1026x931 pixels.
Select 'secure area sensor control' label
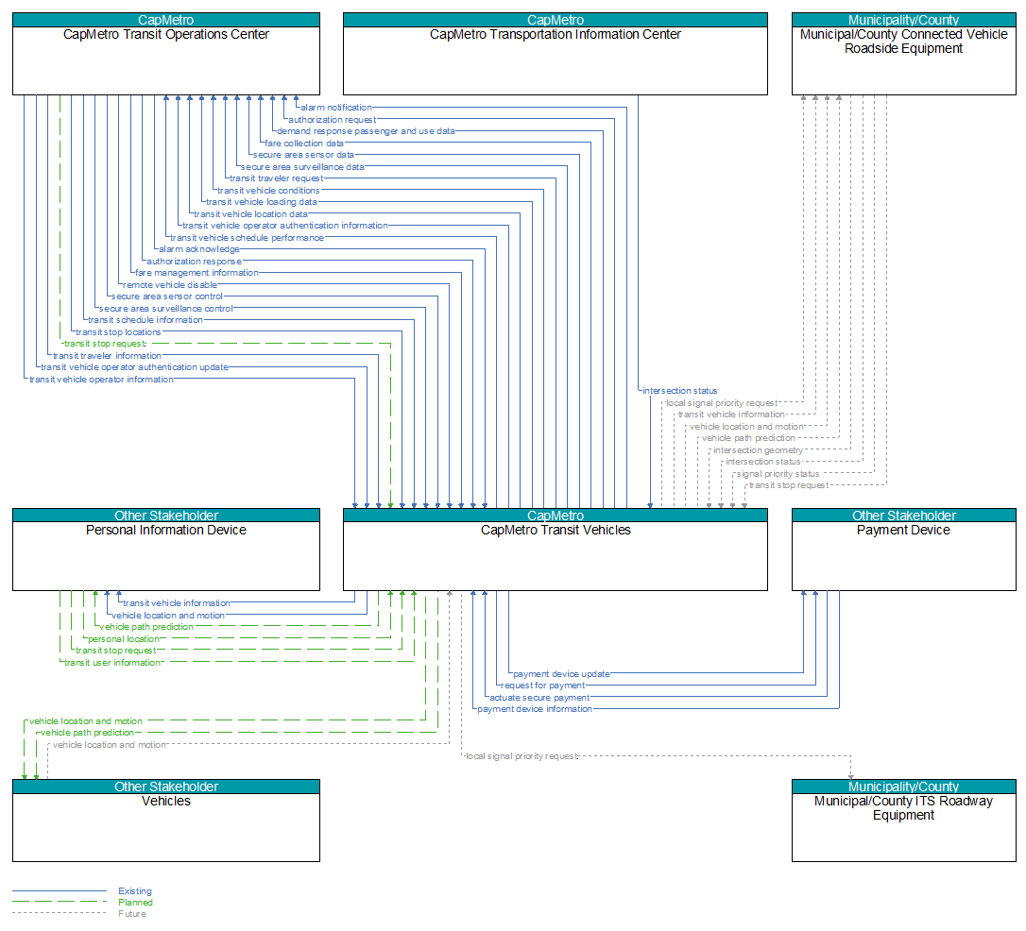click(x=167, y=296)
